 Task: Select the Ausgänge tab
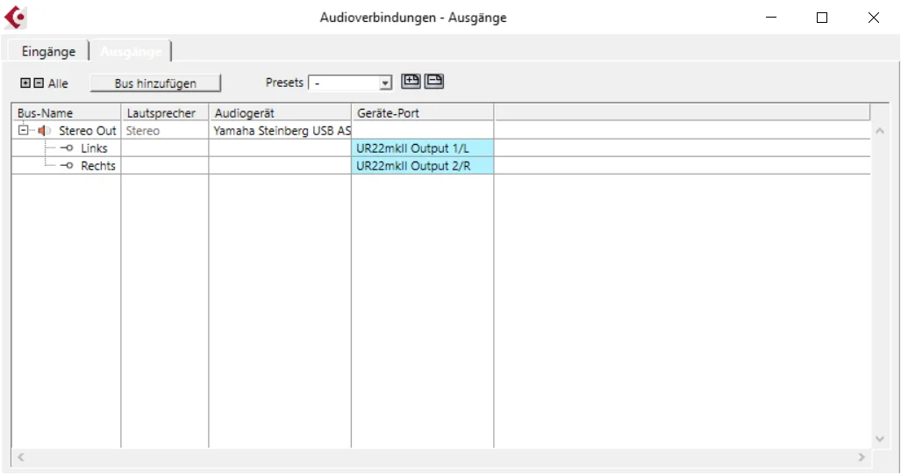tap(131, 51)
